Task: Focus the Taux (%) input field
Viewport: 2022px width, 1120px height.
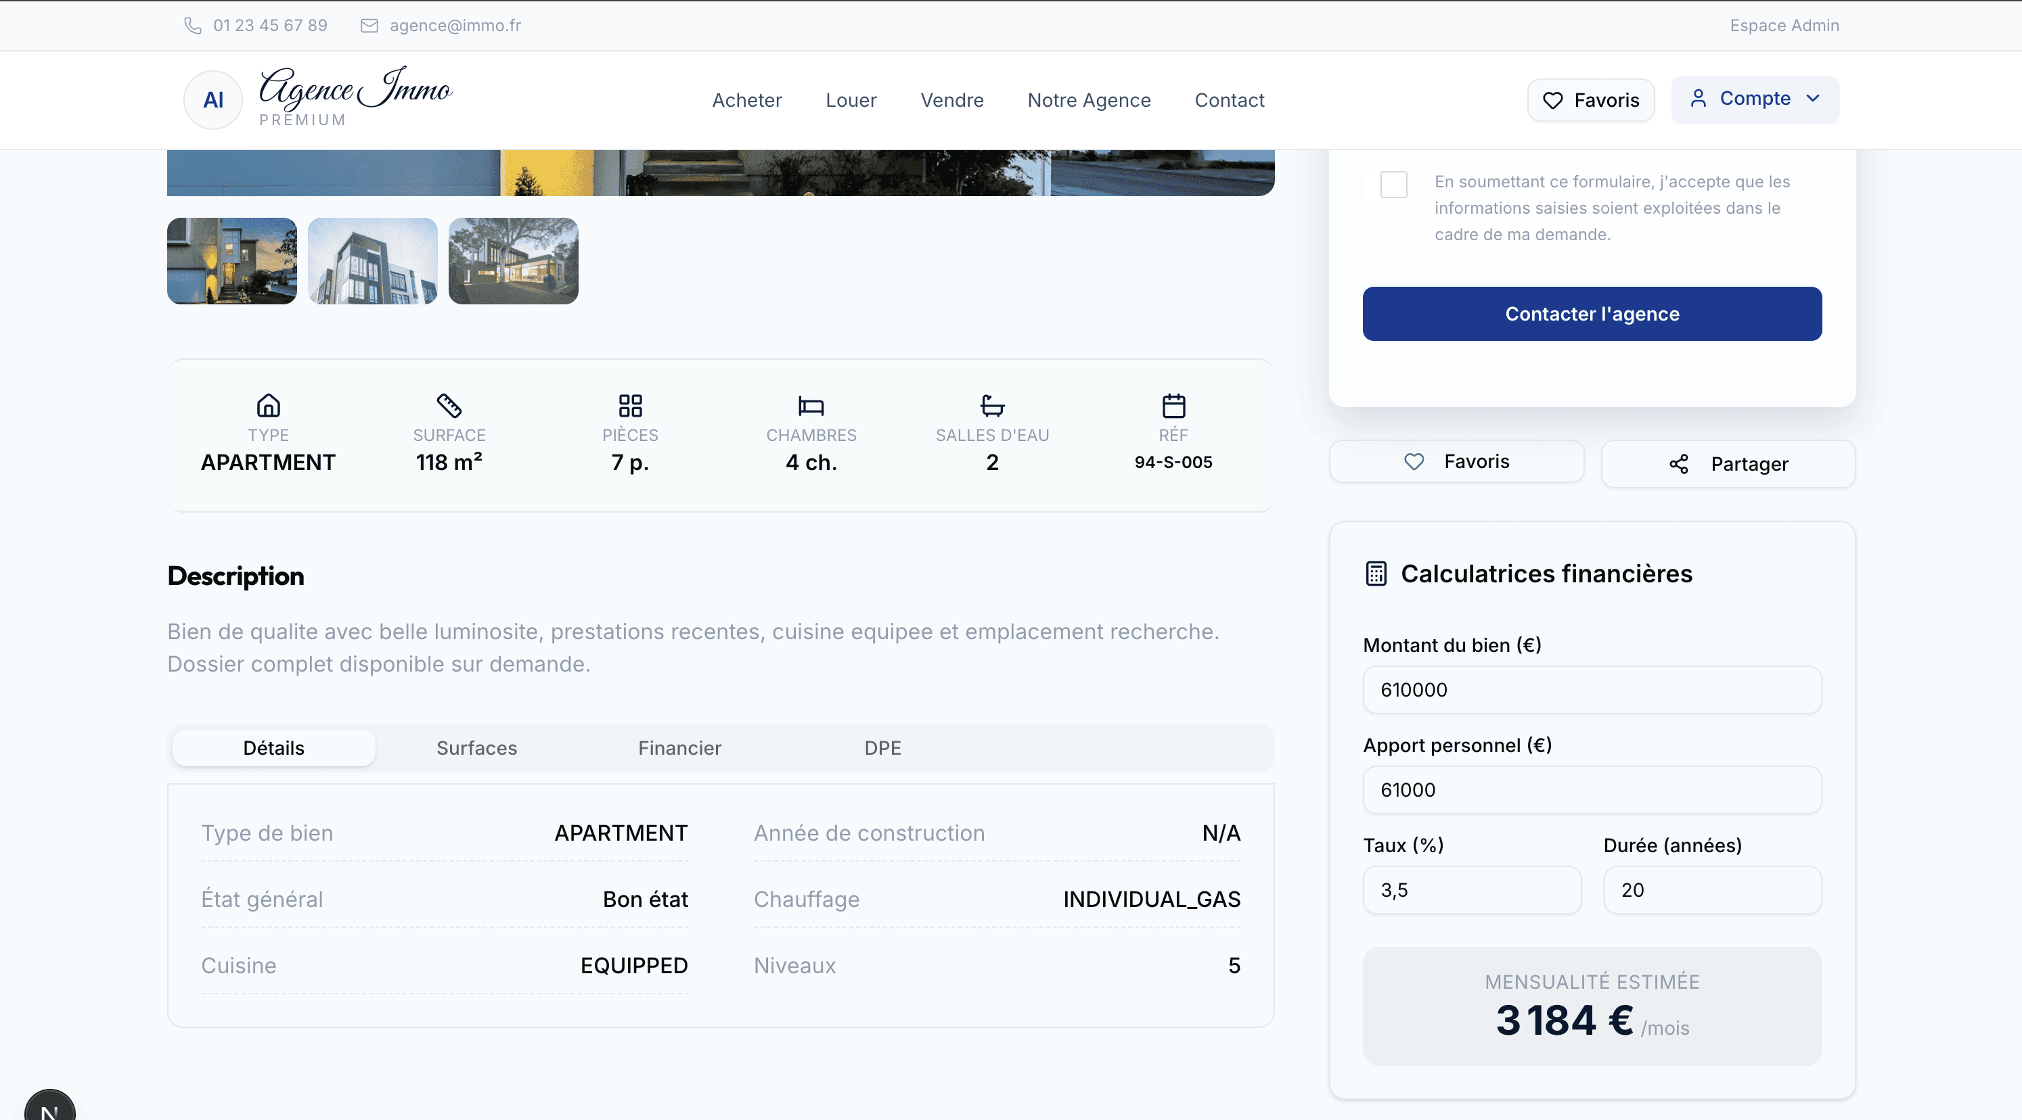Action: [x=1471, y=890]
